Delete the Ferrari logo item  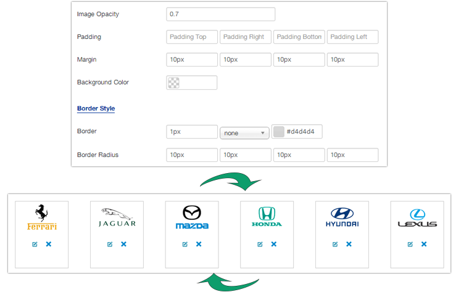[x=49, y=244]
